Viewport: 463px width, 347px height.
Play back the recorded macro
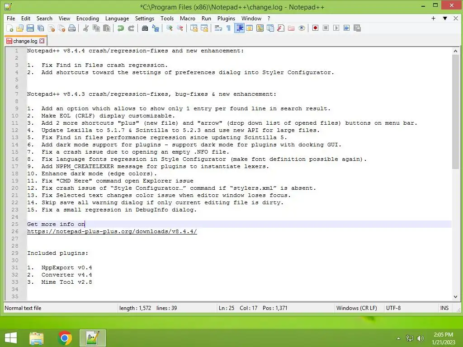coord(336,28)
